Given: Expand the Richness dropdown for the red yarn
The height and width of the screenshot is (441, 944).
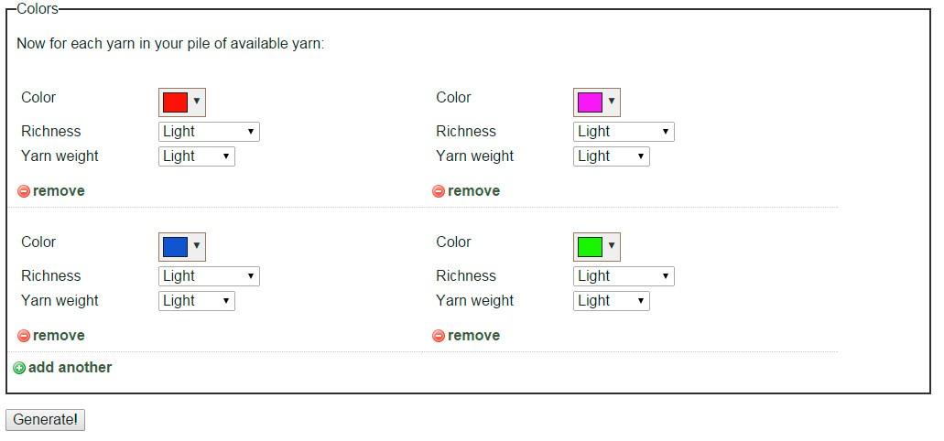Looking at the screenshot, I should [209, 132].
